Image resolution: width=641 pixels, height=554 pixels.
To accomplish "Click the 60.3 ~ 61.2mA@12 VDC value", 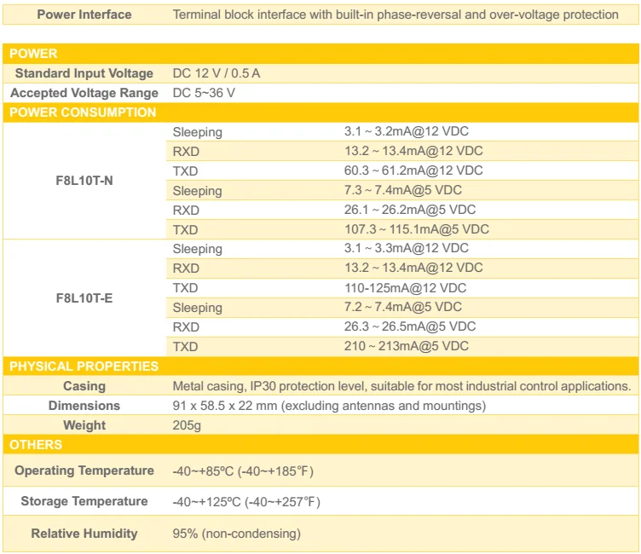I will click(413, 170).
